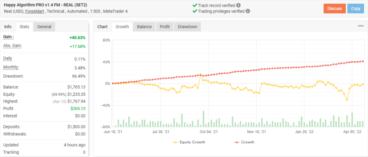Switch to the Stats tab
Image resolution: width=368 pixels, height=157 pixels.
pos(24,27)
